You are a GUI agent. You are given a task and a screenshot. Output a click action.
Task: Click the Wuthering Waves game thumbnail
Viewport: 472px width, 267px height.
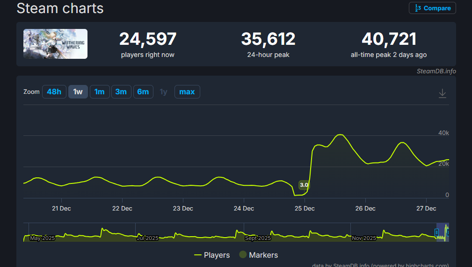point(55,44)
